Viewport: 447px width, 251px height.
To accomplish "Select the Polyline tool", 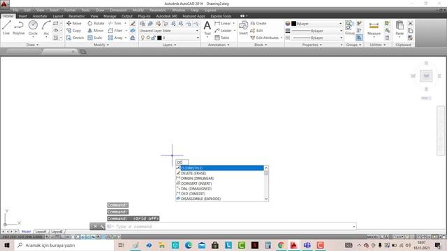I will [x=19, y=28].
